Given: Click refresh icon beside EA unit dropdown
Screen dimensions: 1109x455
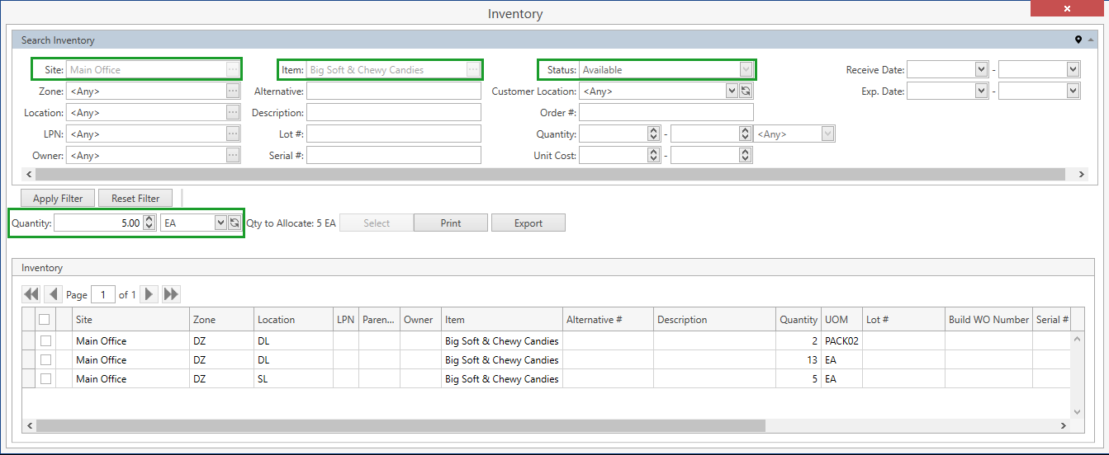Looking at the screenshot, I should pyautogui.click(x=235, y=223).
